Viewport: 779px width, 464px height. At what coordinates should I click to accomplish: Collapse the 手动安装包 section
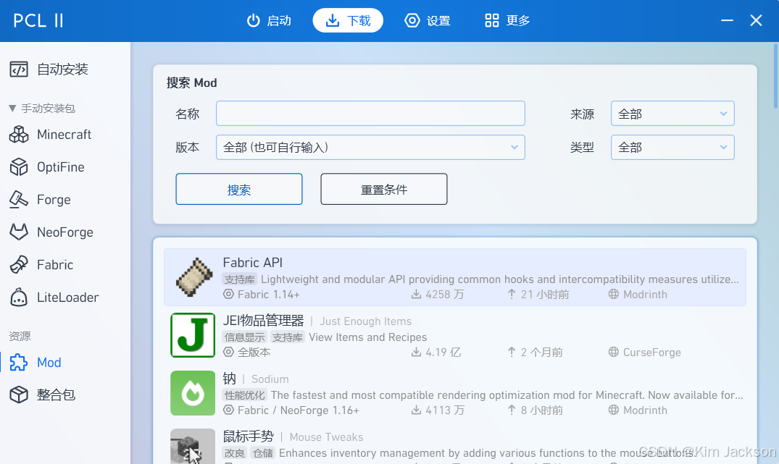tap(42, 108)
